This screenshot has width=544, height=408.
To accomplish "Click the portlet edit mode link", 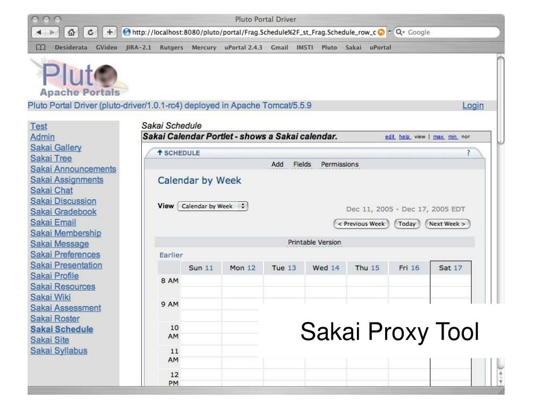I will [390, 137].
